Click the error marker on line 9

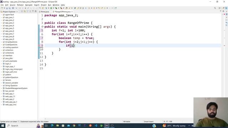tap(39, 46)
